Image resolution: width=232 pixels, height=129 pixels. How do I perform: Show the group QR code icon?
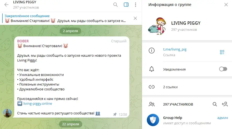222,52
